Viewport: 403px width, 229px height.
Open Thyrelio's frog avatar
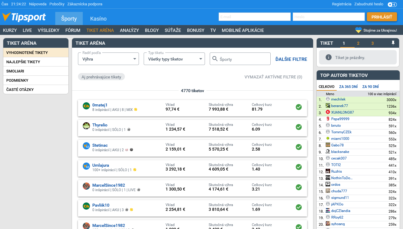click(x=86, y=126)
